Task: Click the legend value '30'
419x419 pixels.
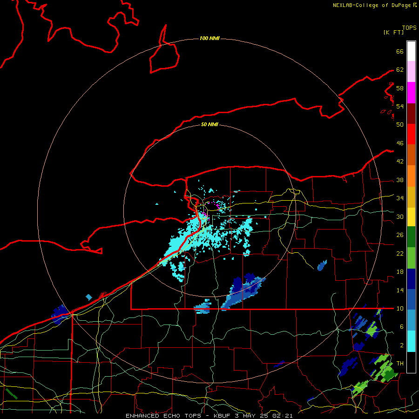Action: 400,216
